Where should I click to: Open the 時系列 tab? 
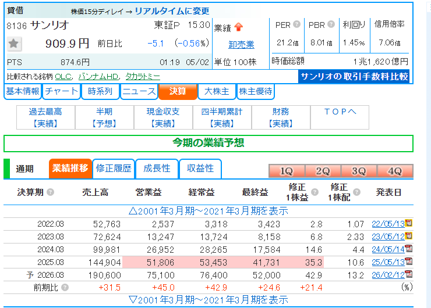coord(100,91)
